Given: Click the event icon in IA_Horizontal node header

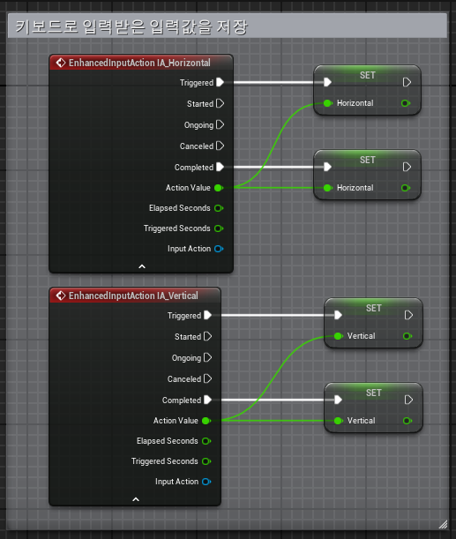Looking at the screenshot, I should coord(61,63).
